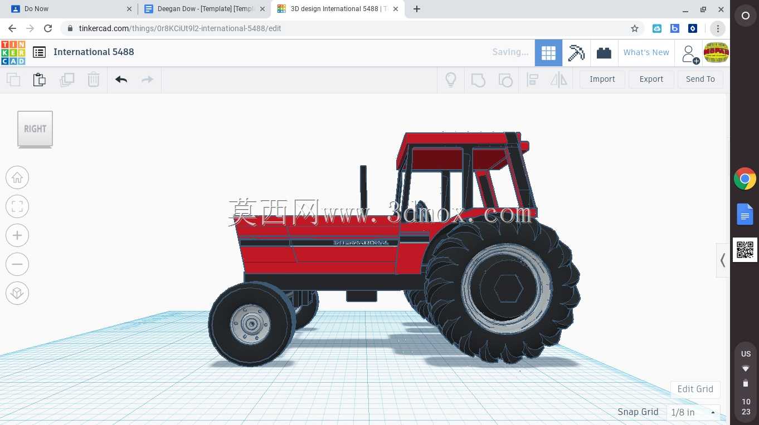
Task: Select the tractor's front wheel
Action: pos(251,324)
